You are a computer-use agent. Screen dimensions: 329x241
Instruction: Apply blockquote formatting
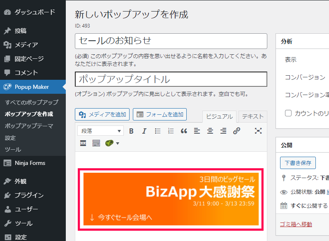coord(184,131)
